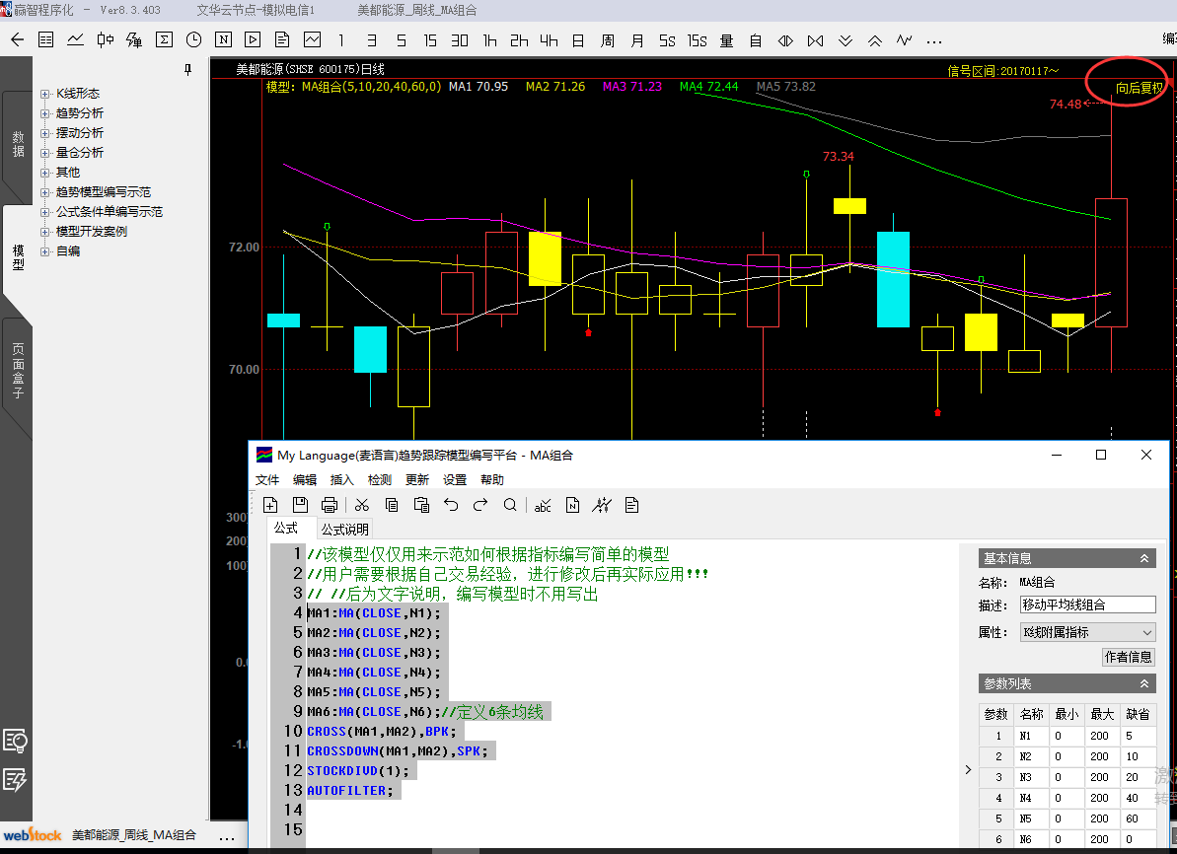Create new formula with the new-file icon
Image resolution: width=1177 pixels, height=854 pixels.
point(270,505)
